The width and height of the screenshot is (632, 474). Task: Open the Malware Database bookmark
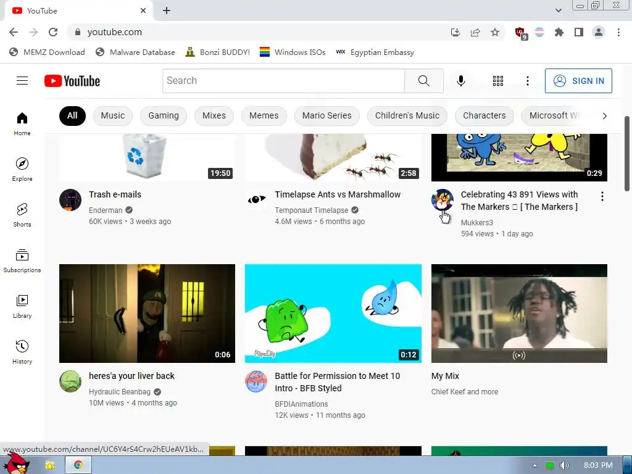[x=135, y=52]
